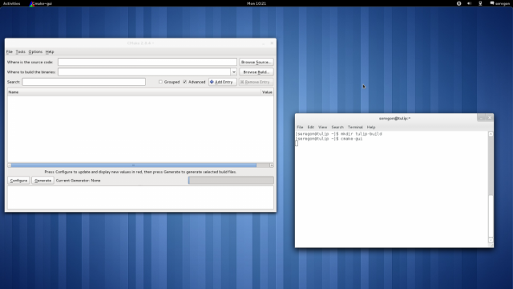Click the terminal scrollbar up arrow

(x=491, y=134)
